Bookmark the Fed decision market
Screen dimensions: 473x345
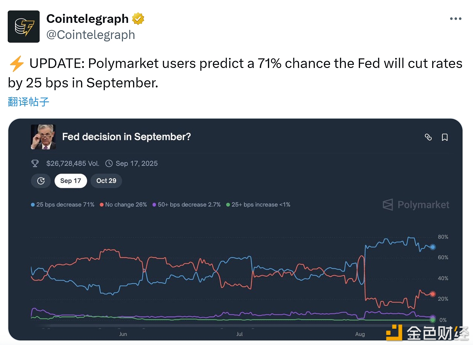coord(445,137)
